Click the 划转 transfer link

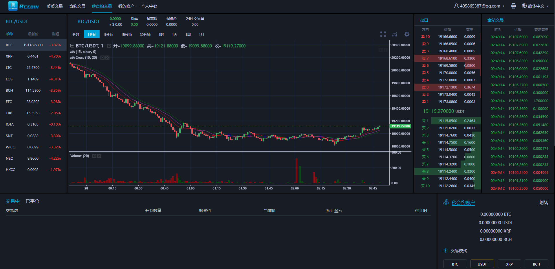pyautogui.click(x=543, y=202)
